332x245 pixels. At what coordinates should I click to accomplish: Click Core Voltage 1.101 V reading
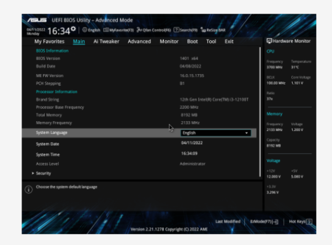tap(297, 83)
